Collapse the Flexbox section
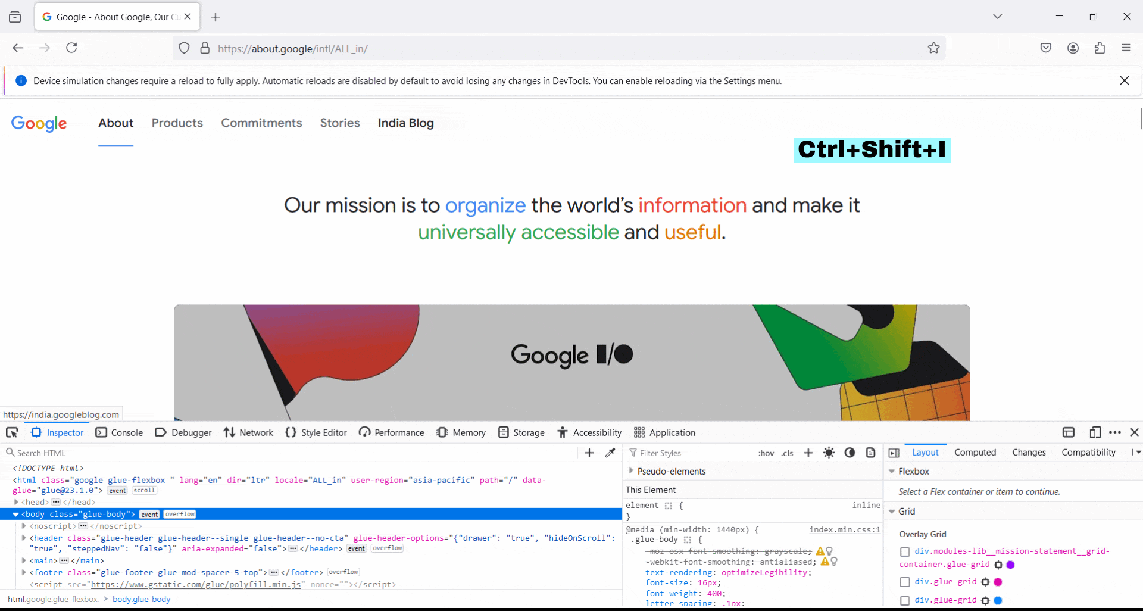The width and height of the screenshot is (1143, 611). coord(892,471)
